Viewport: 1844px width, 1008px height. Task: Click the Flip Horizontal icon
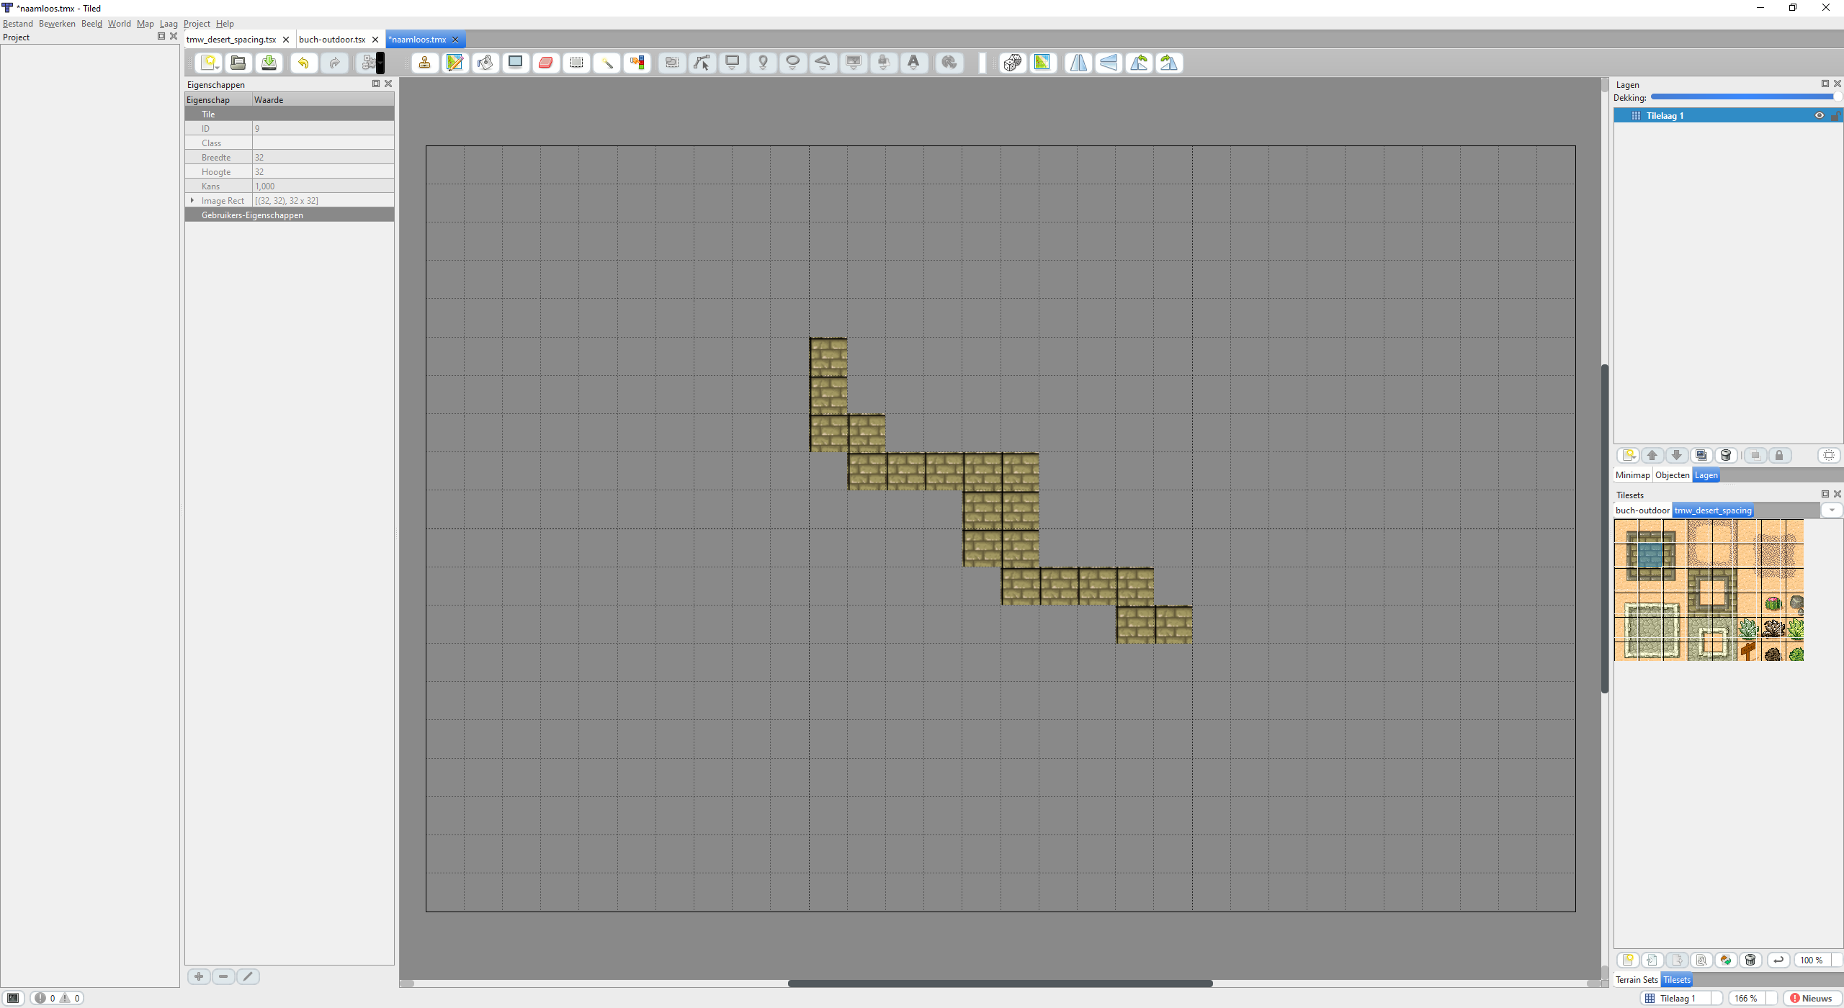pyautogui.click(x=1078, y=63)
